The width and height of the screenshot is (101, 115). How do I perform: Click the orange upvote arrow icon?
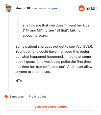pos(6,97)
